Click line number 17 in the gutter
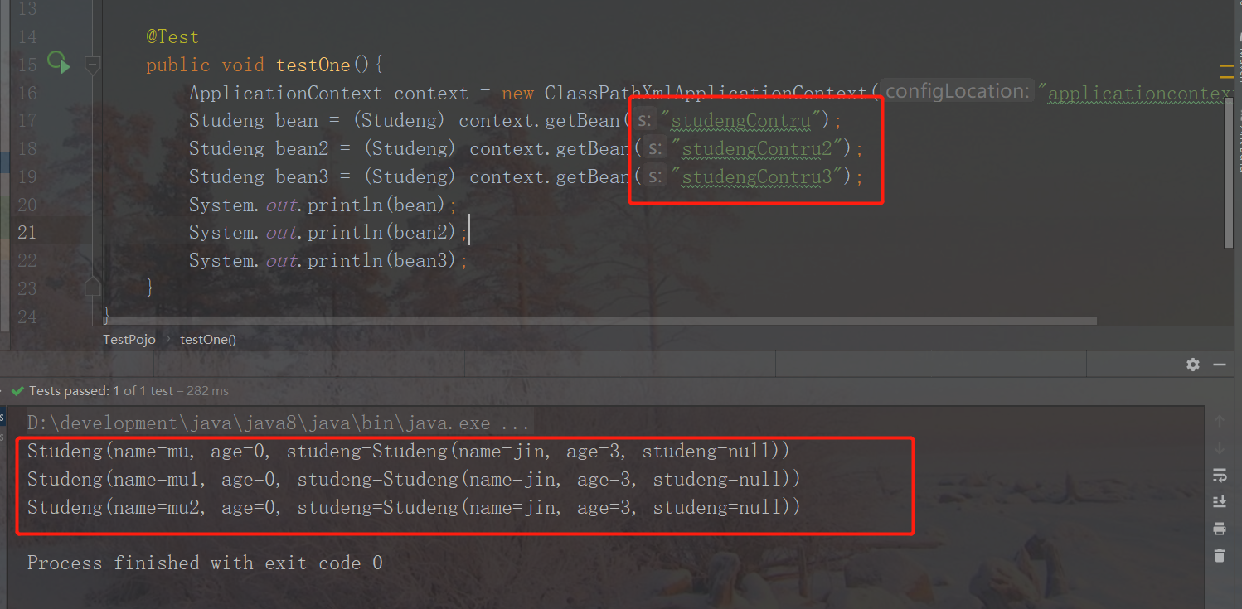Image resolution: width=1242 pixels, height=609 pixels. tap(27, 121)
